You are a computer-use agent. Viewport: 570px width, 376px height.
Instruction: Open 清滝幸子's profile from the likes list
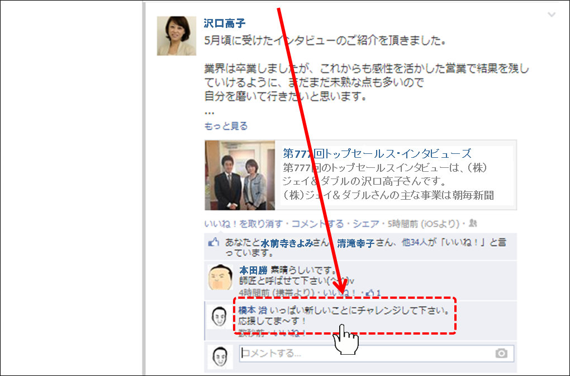pos(355,243)
